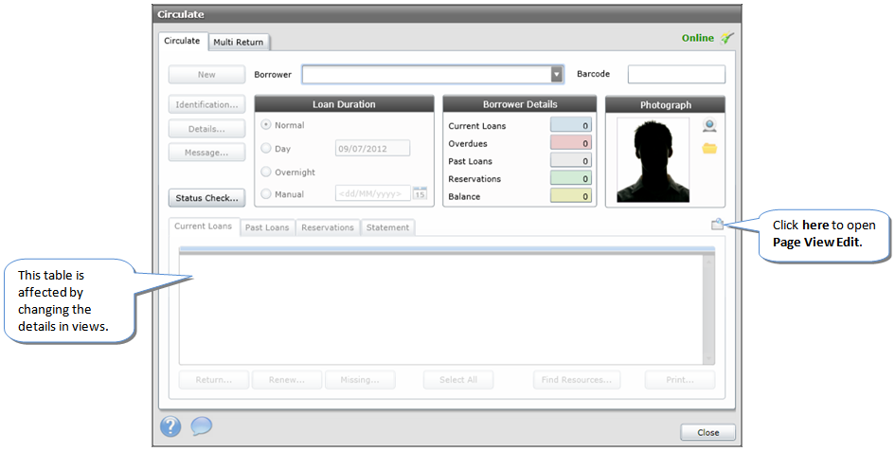The width and height of the screenshot is (895, 452).
Task: Select the Day loan duration option
Action: pyautogui.click(x=266, y=149)
